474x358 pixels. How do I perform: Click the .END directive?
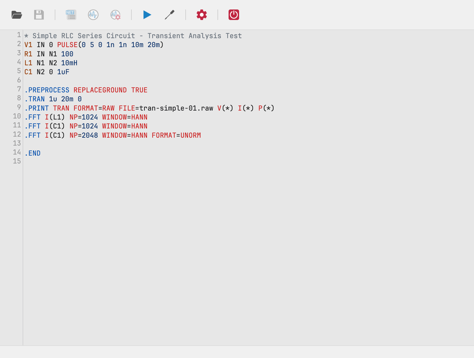pos(33,153)
